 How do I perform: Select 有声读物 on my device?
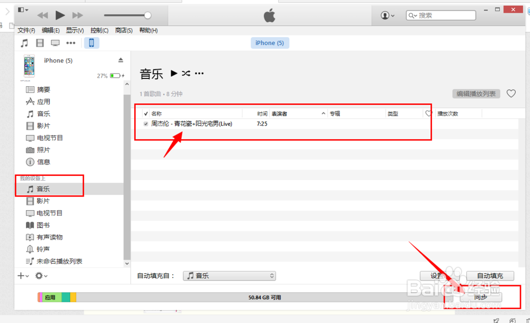45,237
